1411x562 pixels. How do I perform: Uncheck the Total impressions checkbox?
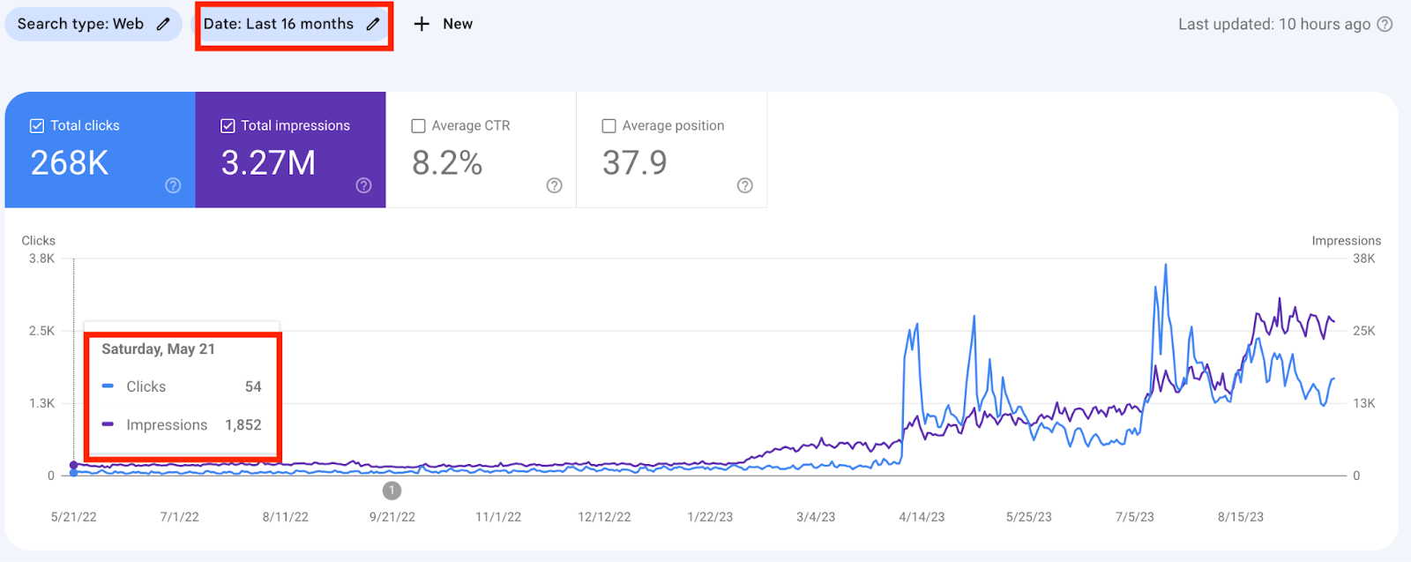228,125
